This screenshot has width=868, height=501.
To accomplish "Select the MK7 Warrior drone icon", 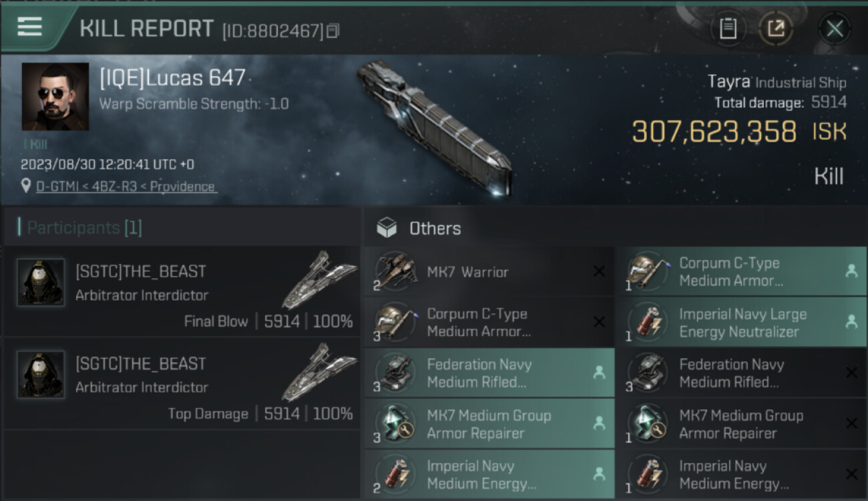I will [396, 272].
